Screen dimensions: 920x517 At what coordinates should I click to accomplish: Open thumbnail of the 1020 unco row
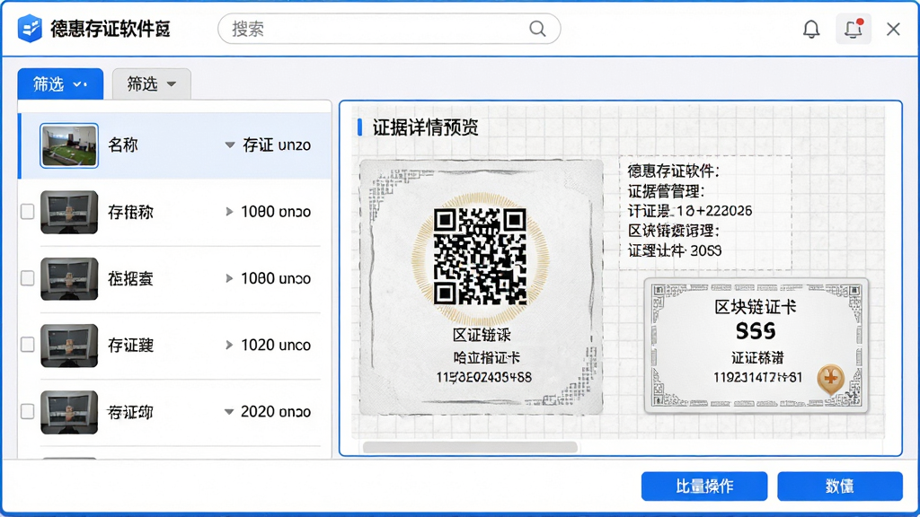tap(68, 346)
